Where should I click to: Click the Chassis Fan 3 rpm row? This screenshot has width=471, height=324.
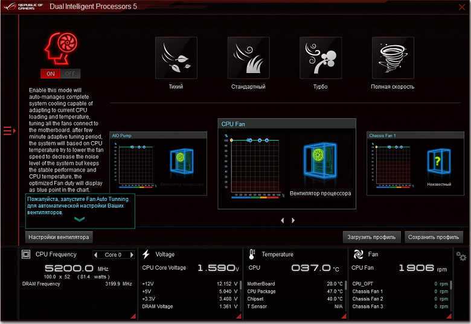tap(400, 307)
